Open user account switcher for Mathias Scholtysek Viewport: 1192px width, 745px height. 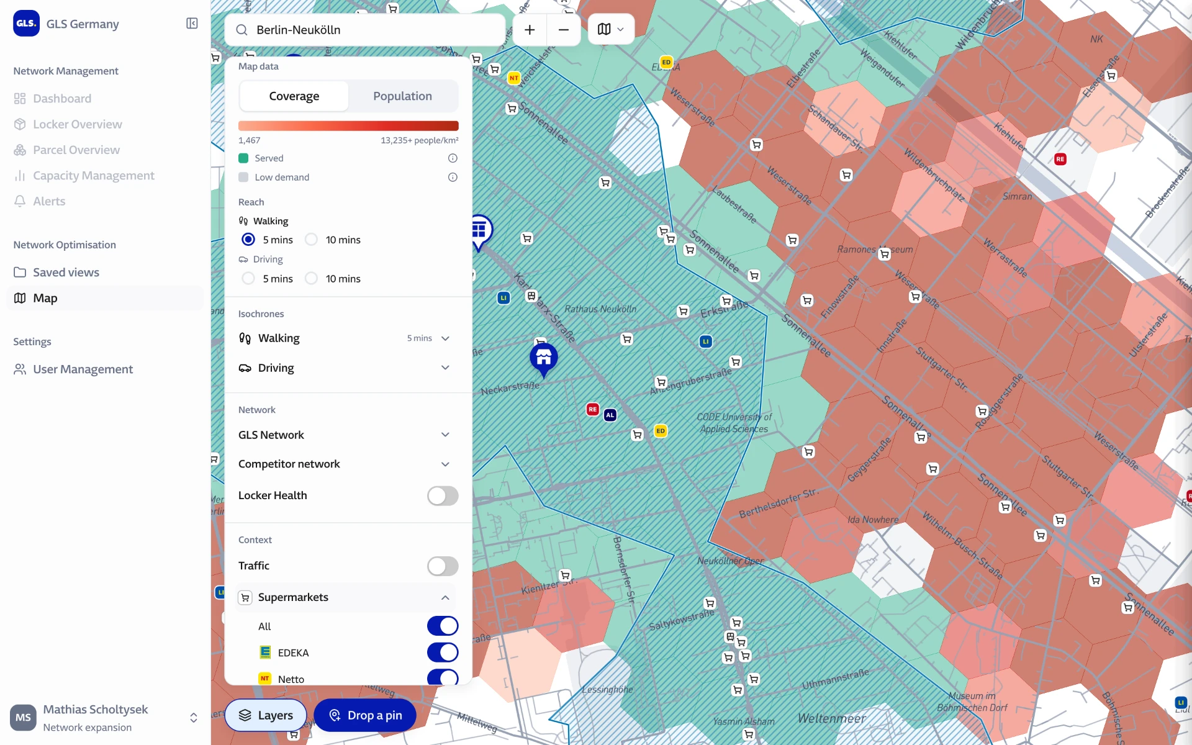pyautogui.click(x=194, y=718)
